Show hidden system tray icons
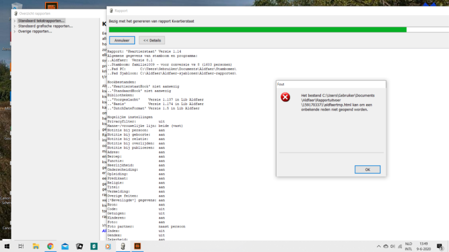Image resolution: width=449 pixels, height=252 pixels. [x=379, y=246]
